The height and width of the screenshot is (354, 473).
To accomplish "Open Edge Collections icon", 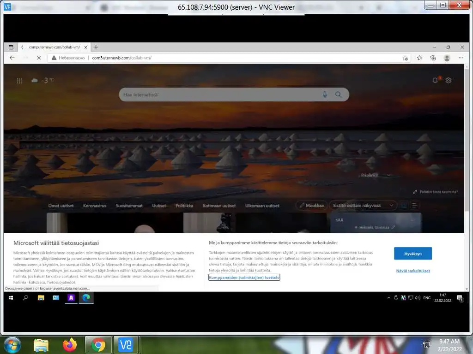I will 433,58.
